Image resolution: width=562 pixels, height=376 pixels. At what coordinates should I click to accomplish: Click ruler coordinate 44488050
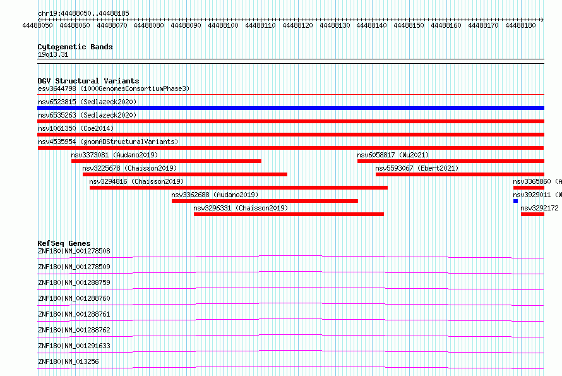coord(37,25)
